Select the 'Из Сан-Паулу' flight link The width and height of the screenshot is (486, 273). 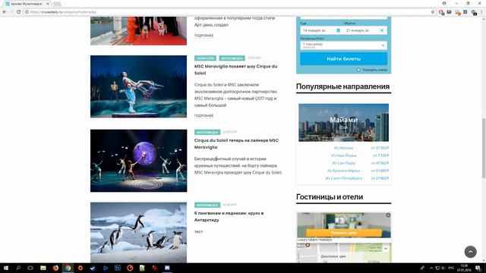[x=343, y=163]
